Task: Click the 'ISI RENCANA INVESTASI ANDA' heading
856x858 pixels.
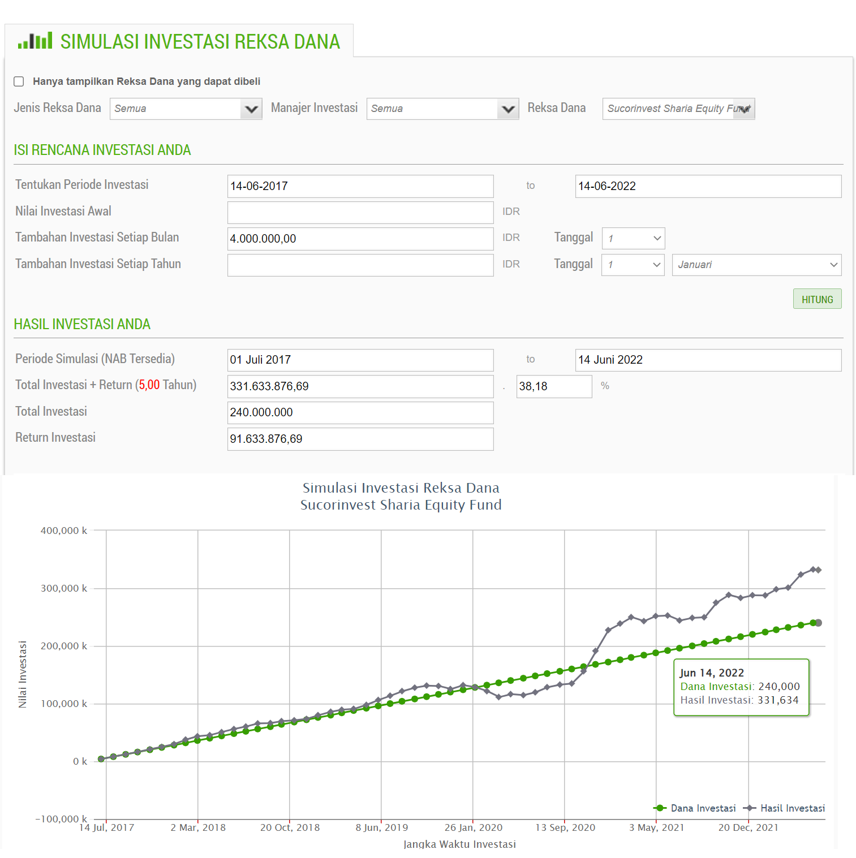Action: [102, 150]
